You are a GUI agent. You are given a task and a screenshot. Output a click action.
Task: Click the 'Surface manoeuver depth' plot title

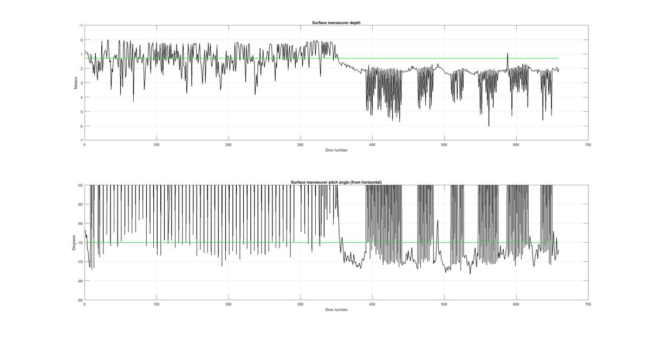336,22
